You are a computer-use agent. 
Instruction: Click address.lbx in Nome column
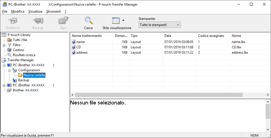coord(240,53)
